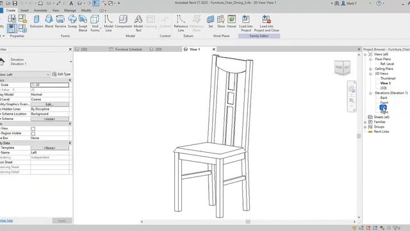Viewport: 410px width, 231px height.
Task: Select the Blend form tool
Action: [x=49, y=21]
